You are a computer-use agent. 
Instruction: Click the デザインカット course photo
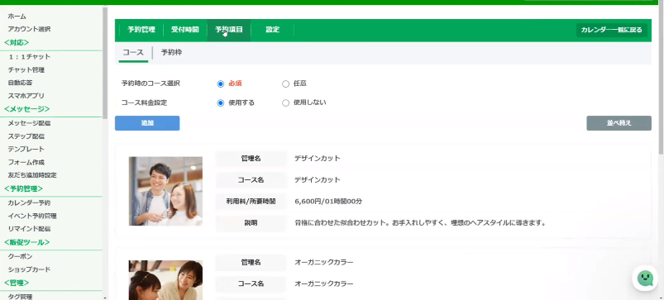tap(165, 191)
